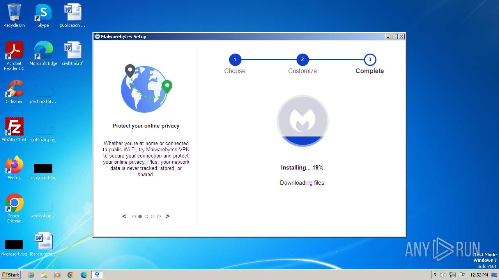Click the Chrome taskbar icon
The image size is (499, 280).
pos(71,275)
